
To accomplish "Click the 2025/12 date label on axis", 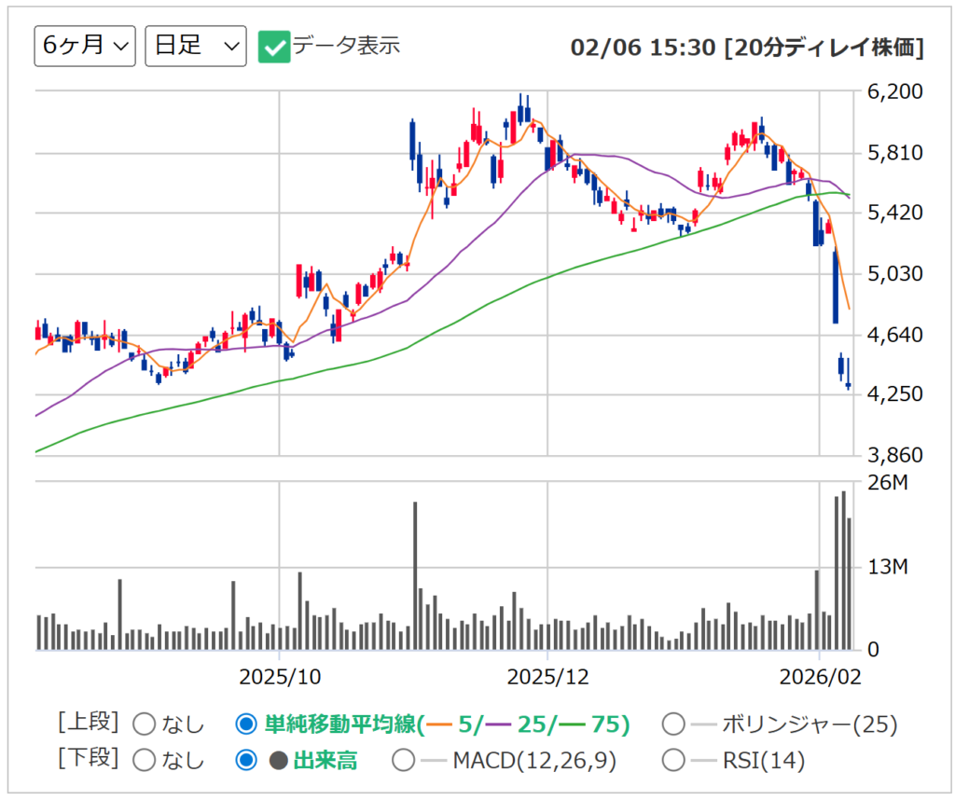I will click(x=548, y=675).
